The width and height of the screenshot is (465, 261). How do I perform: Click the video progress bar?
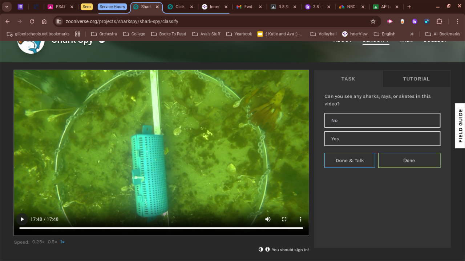click(x=161, y=228)
